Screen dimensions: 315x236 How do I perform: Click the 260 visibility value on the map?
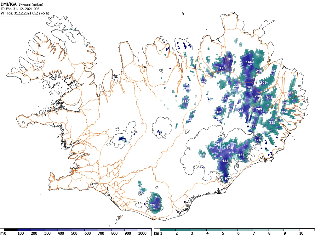click(x=187, y=88)
